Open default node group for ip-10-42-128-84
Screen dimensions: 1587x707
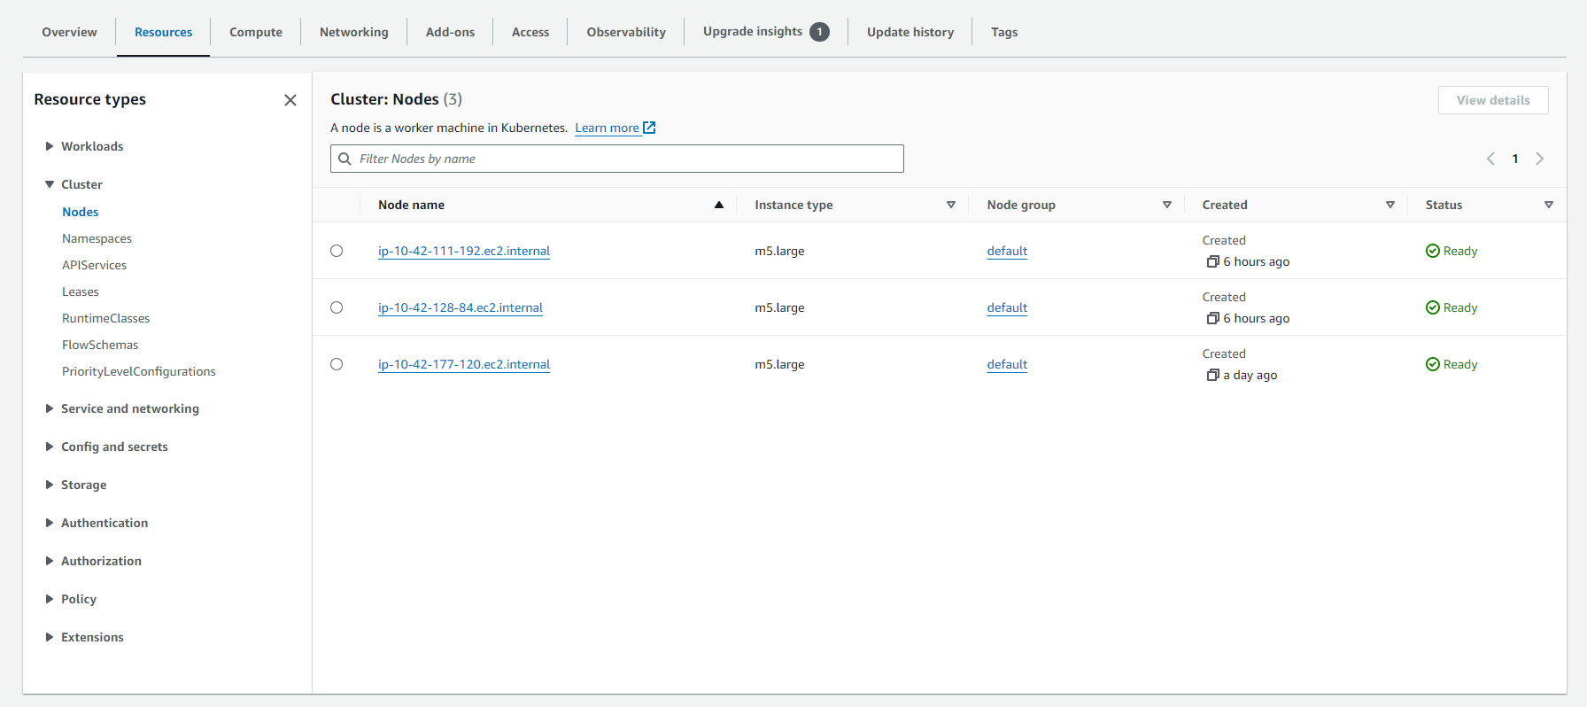[x=1007, y=307]
